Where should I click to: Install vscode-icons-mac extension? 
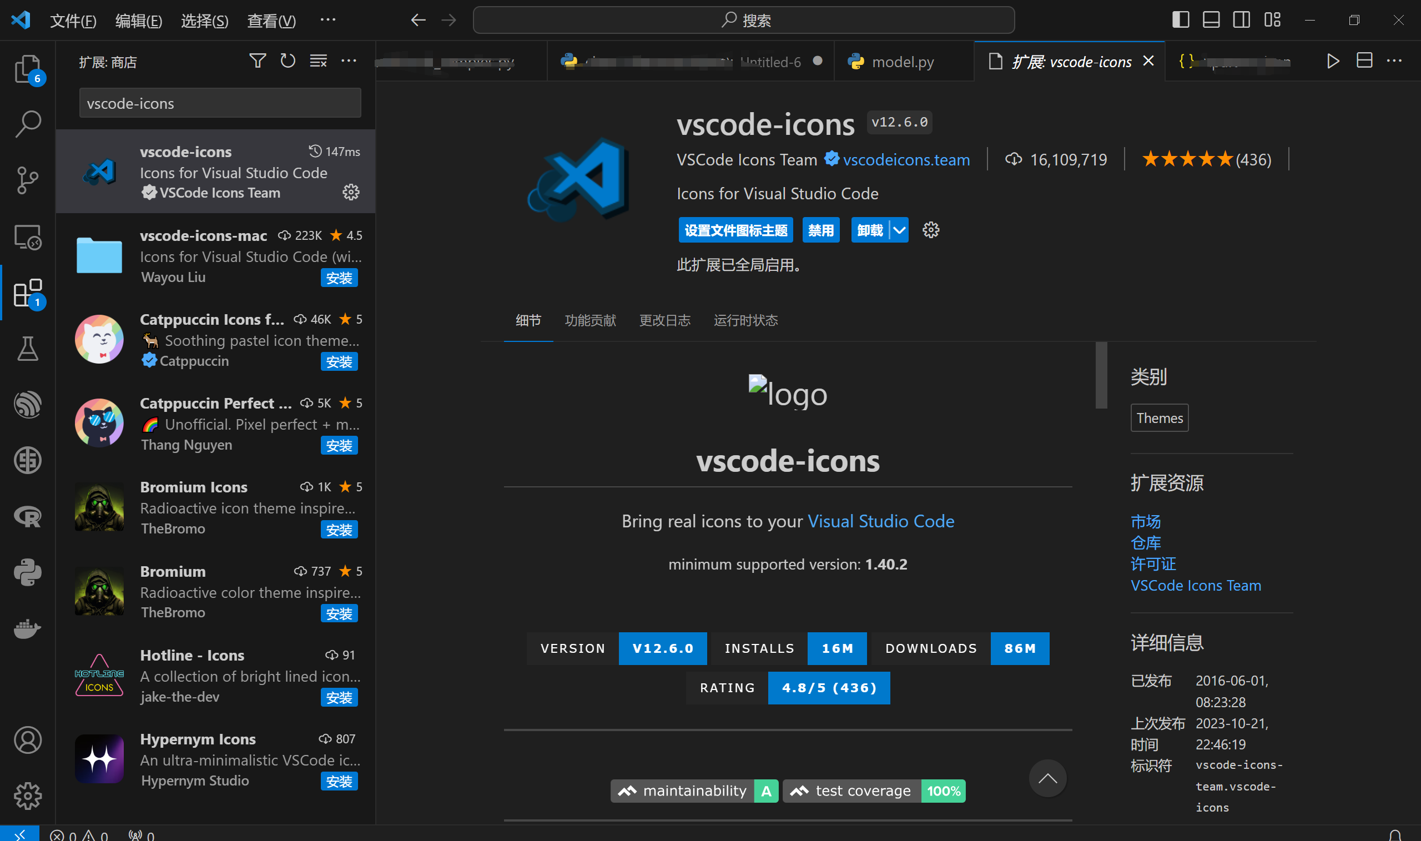tap(339, 278)
